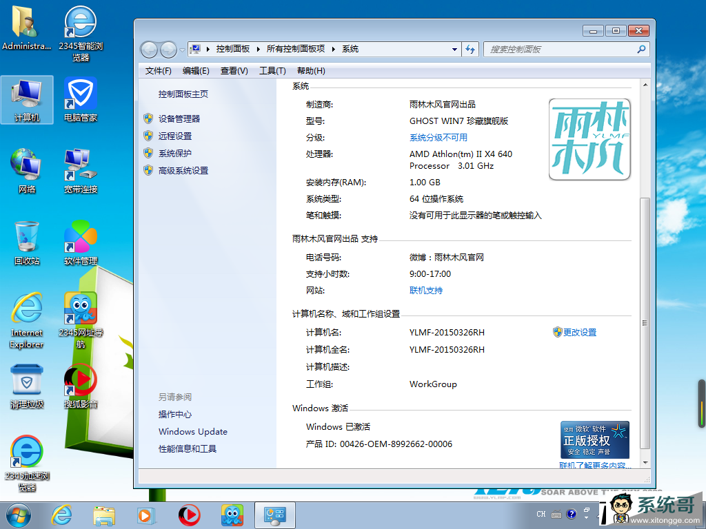The image size is (706, 529).
Task: Click the scrollbar up arrow
Action: tap(645, 85)
